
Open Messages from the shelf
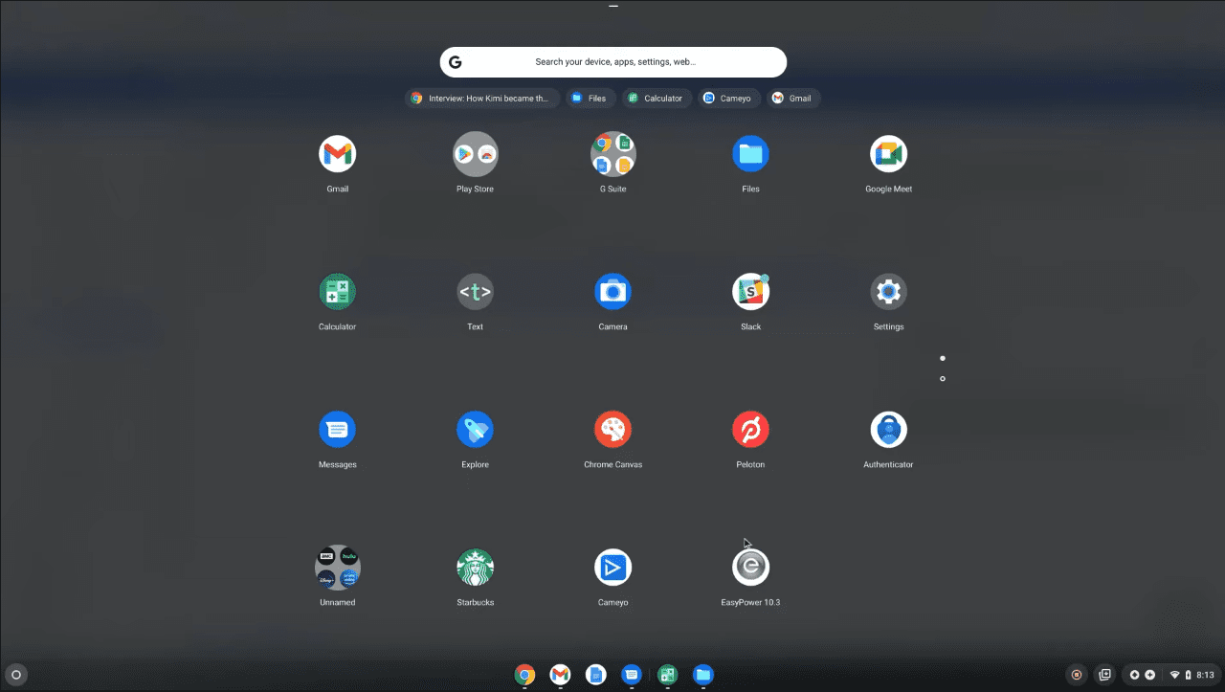631,675
